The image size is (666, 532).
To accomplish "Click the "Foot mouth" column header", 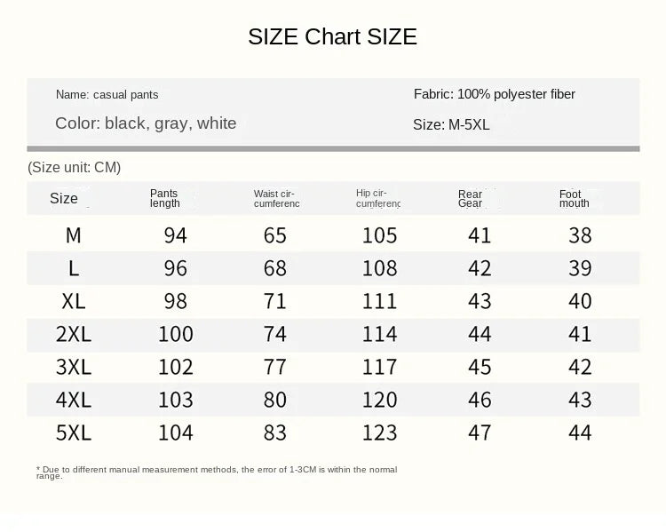I will point(574,198).
